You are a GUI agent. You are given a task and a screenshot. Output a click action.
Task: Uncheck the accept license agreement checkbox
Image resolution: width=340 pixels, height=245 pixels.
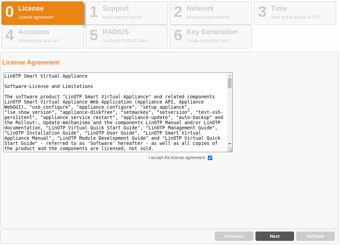(x=210, y=158)
